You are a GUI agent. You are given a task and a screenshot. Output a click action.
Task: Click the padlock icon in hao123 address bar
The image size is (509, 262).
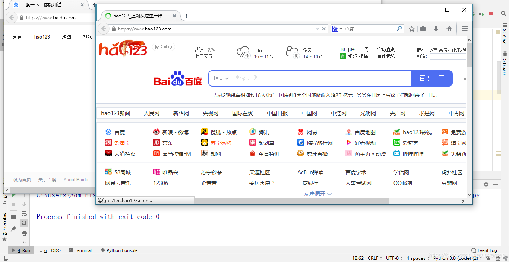tap(113, 29)
